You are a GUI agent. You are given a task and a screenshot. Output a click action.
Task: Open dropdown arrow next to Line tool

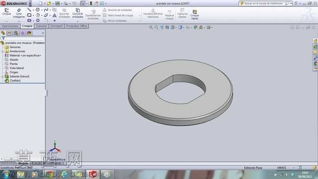coord(33,10)
